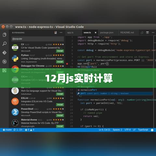Go to line via Ln 9, Col 21
The width and height of the screenshot is (156, 156).
pyautogui.click(x=105, y=130)
